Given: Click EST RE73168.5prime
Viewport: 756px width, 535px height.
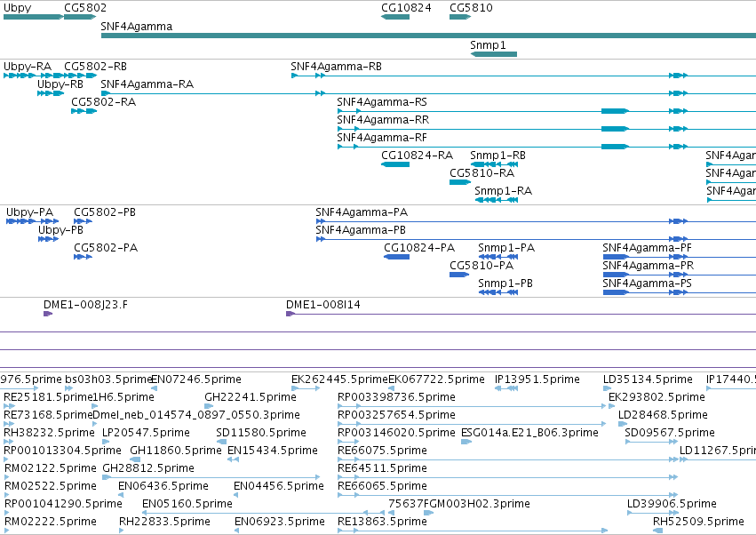Looking at the screenshot, I should click(48, 415).
